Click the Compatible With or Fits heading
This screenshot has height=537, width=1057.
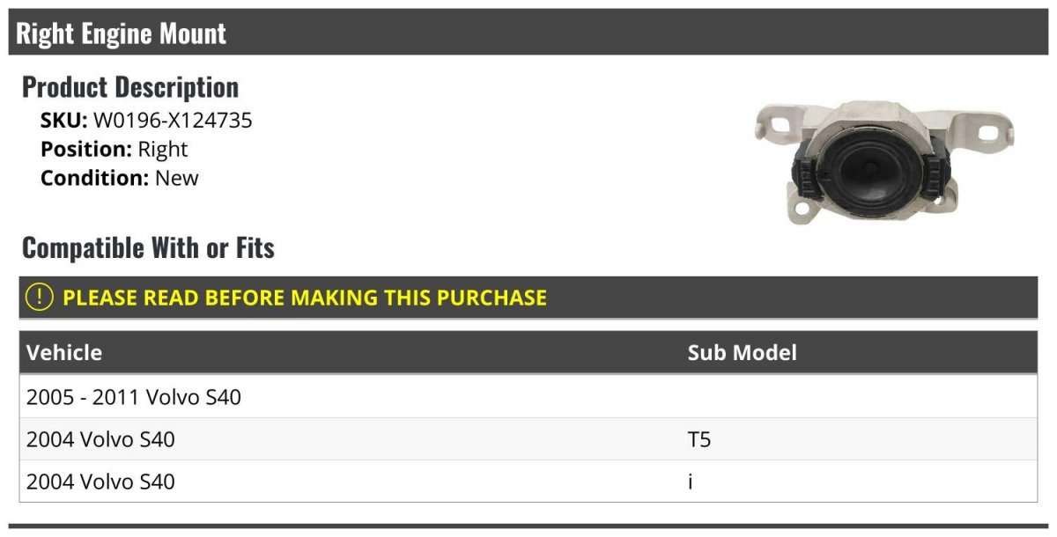pyautogui.click(x=148, y=248)
